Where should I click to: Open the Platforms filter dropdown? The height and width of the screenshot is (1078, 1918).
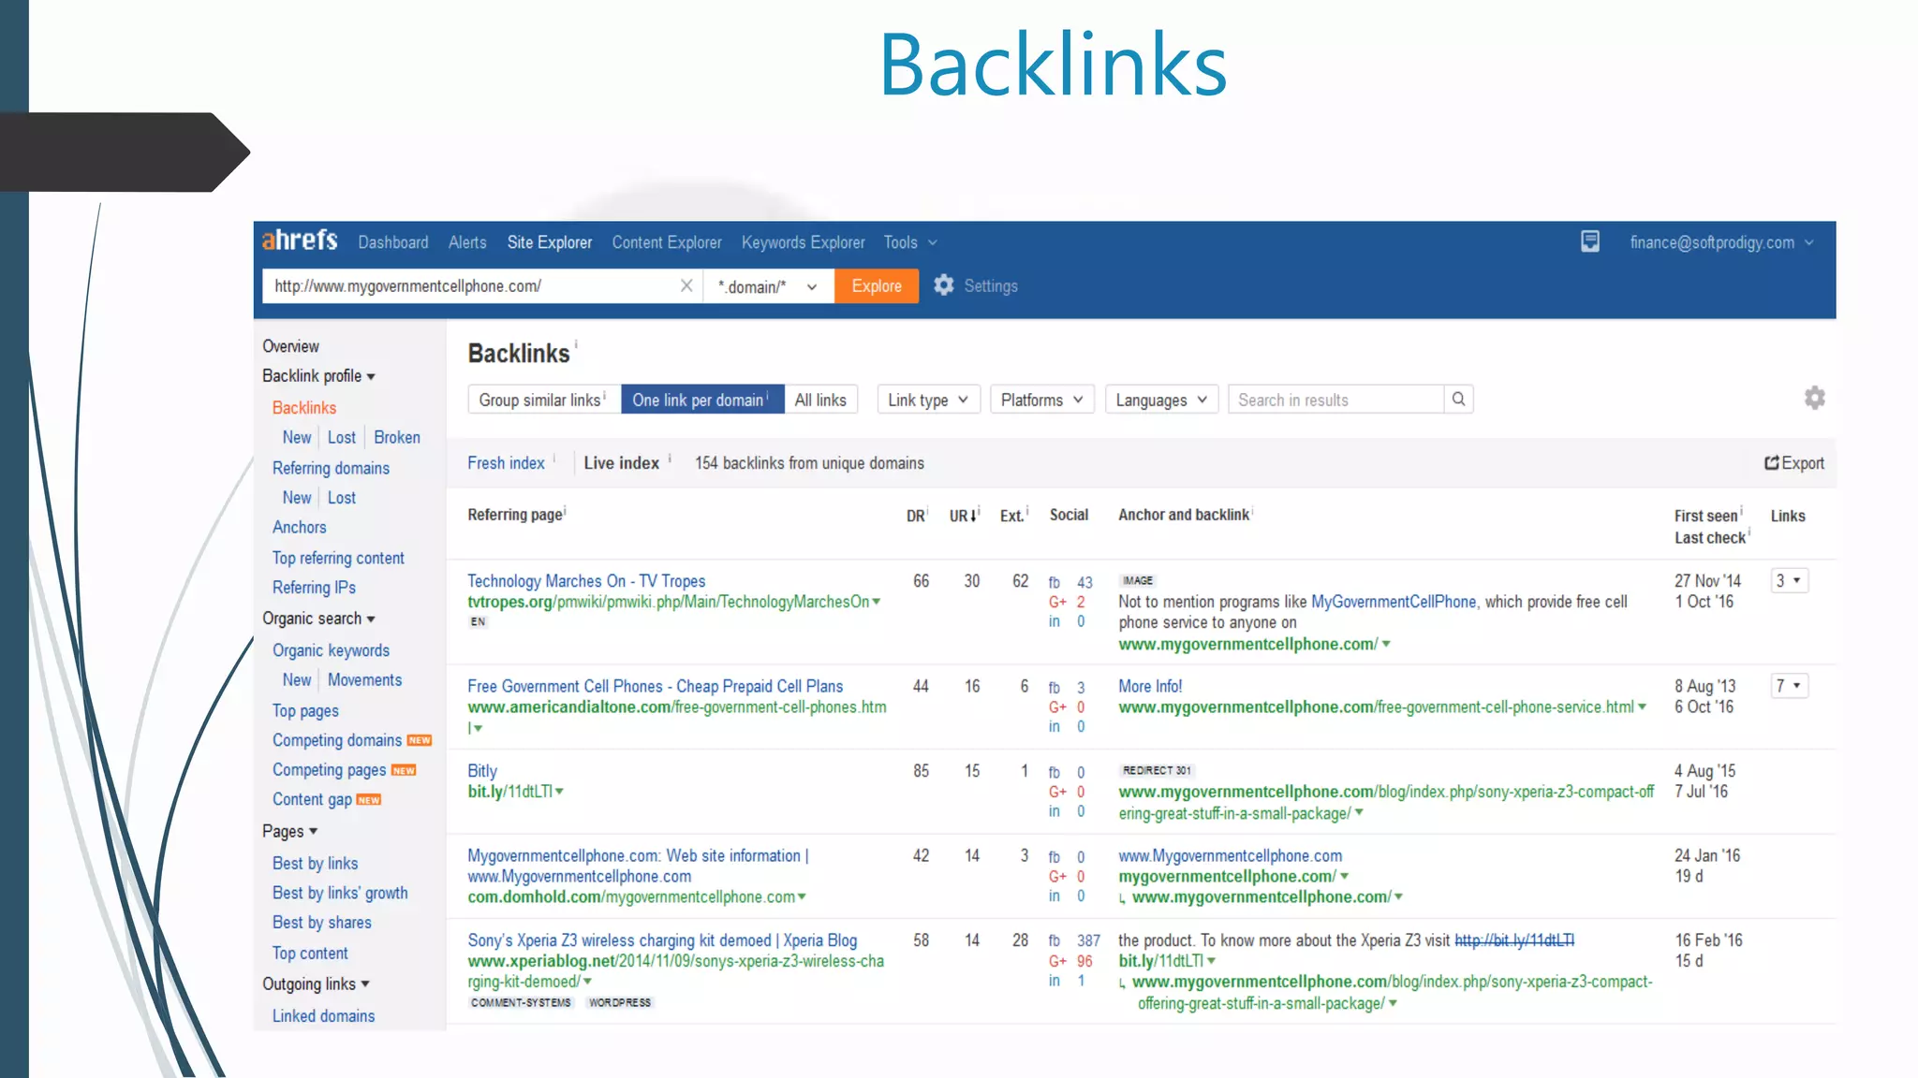click(1041, 400)
